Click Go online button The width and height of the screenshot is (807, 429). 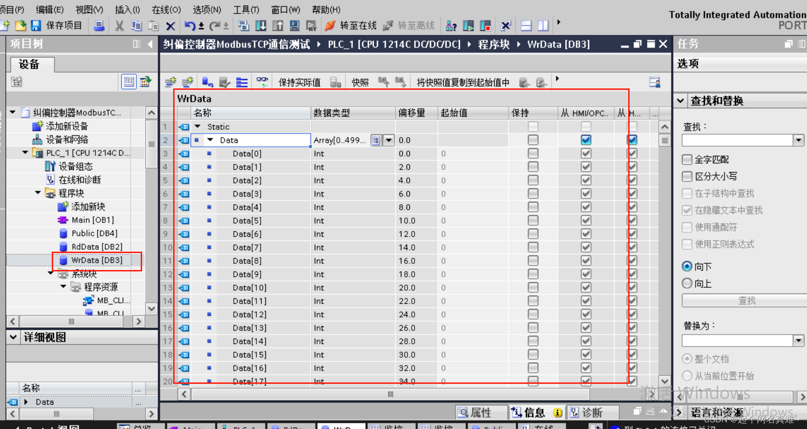352,25
